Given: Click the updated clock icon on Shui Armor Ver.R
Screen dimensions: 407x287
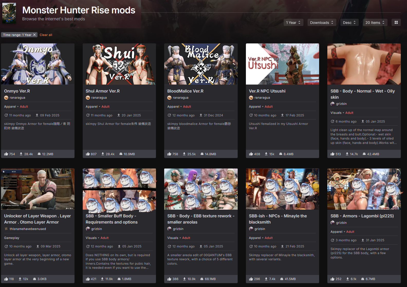Looking at the screenshot, I should pos(88,115).
